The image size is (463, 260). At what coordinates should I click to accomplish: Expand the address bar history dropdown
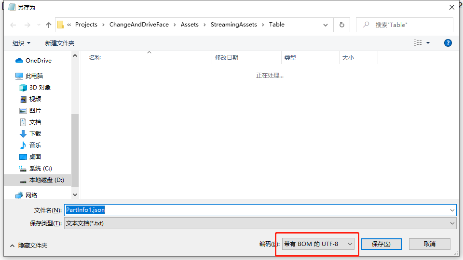pyautogui.click(x=326, y=25)
